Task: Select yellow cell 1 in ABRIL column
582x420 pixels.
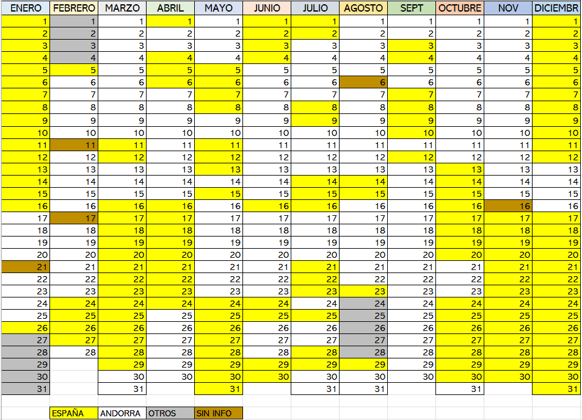Action: point(170,21)
